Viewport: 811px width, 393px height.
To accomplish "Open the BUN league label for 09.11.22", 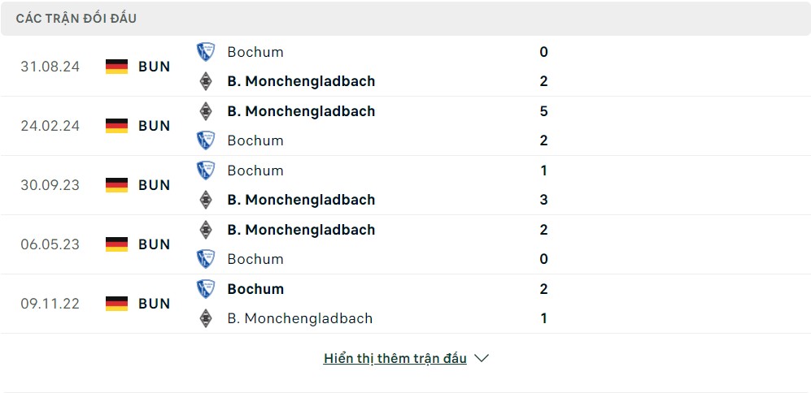I will 154,304.
